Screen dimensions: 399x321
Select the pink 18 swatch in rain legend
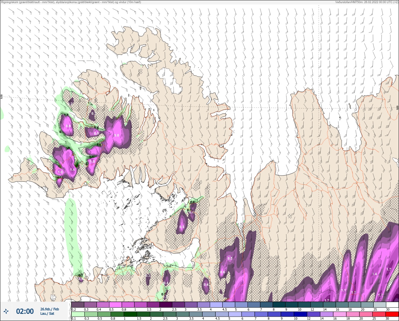point(353,314)
